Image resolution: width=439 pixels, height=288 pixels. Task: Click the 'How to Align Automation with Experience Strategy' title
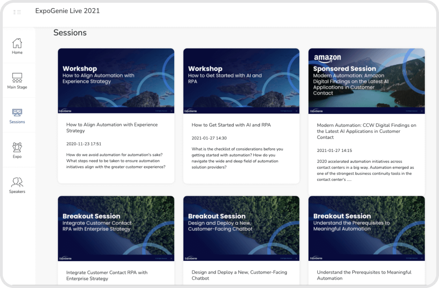pos(112,128)
